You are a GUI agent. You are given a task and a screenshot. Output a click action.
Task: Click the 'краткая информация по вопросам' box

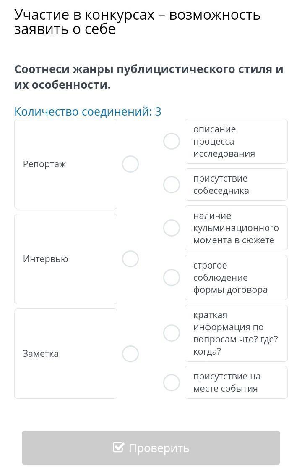(x=236, y=333)
